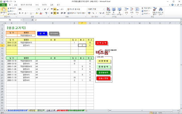182x114 pixels.
Task: Open the Insert ribbon tab
Action: [16, 5]
